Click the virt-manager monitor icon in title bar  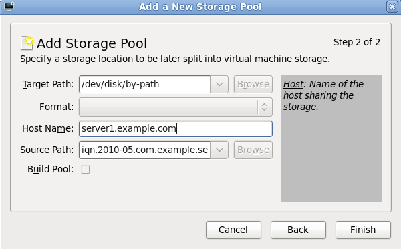(9, 7)
